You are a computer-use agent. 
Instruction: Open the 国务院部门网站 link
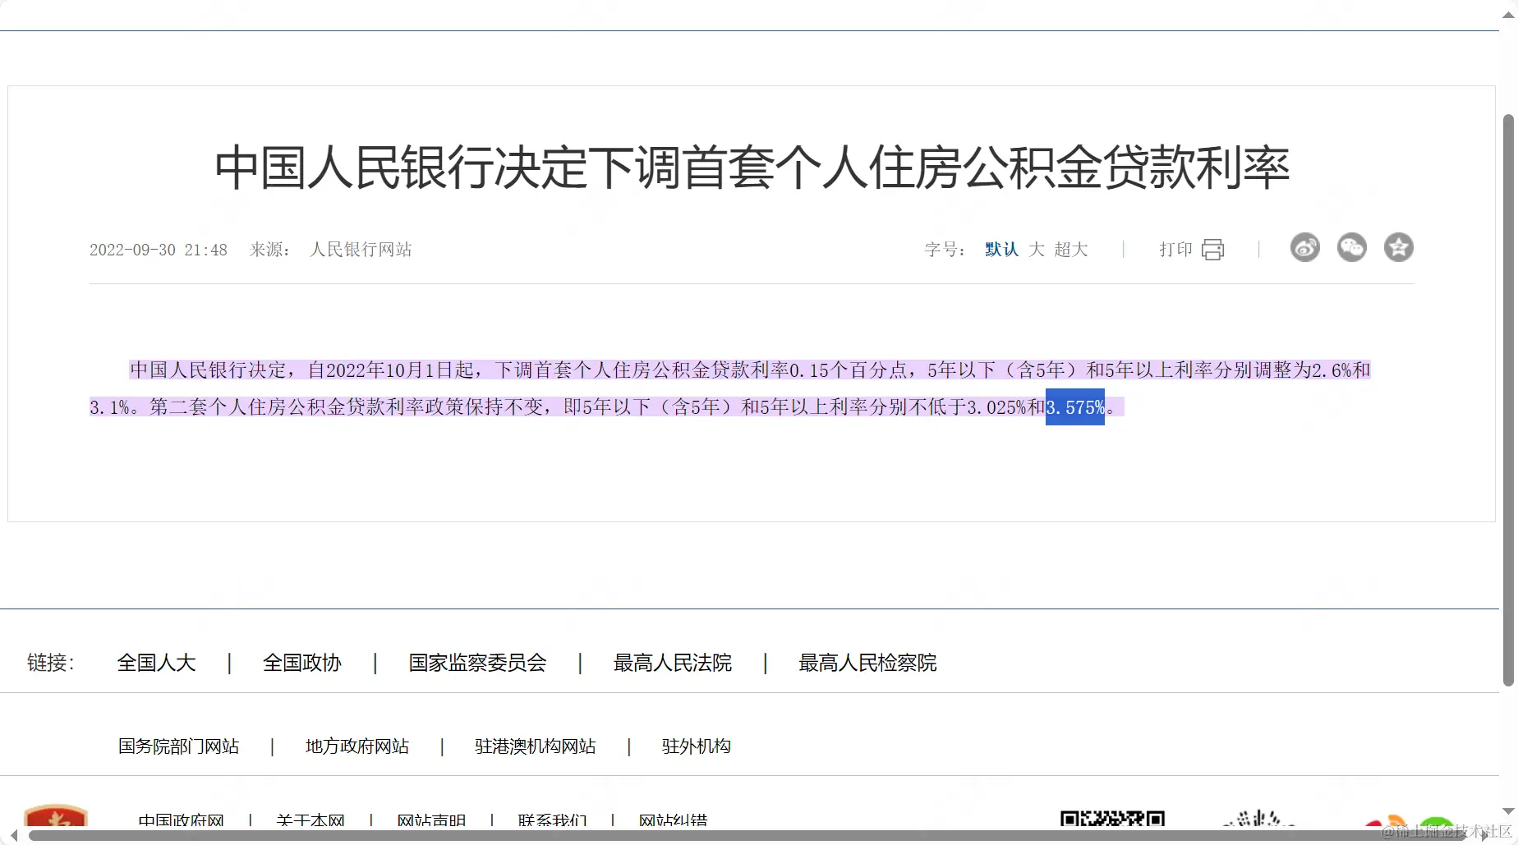(x=178, y=746)
